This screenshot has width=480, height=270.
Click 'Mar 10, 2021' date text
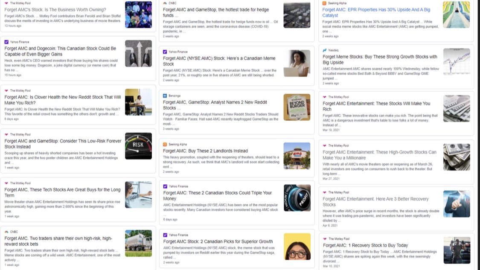tap(331, 266)
